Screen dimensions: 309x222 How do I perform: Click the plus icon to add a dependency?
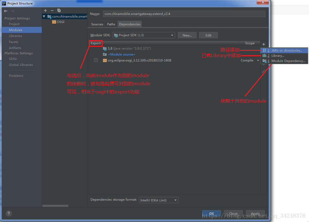pos(264,44)
